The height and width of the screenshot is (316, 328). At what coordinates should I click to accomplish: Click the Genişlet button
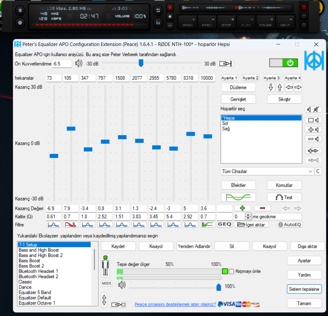tap(238, 99)
